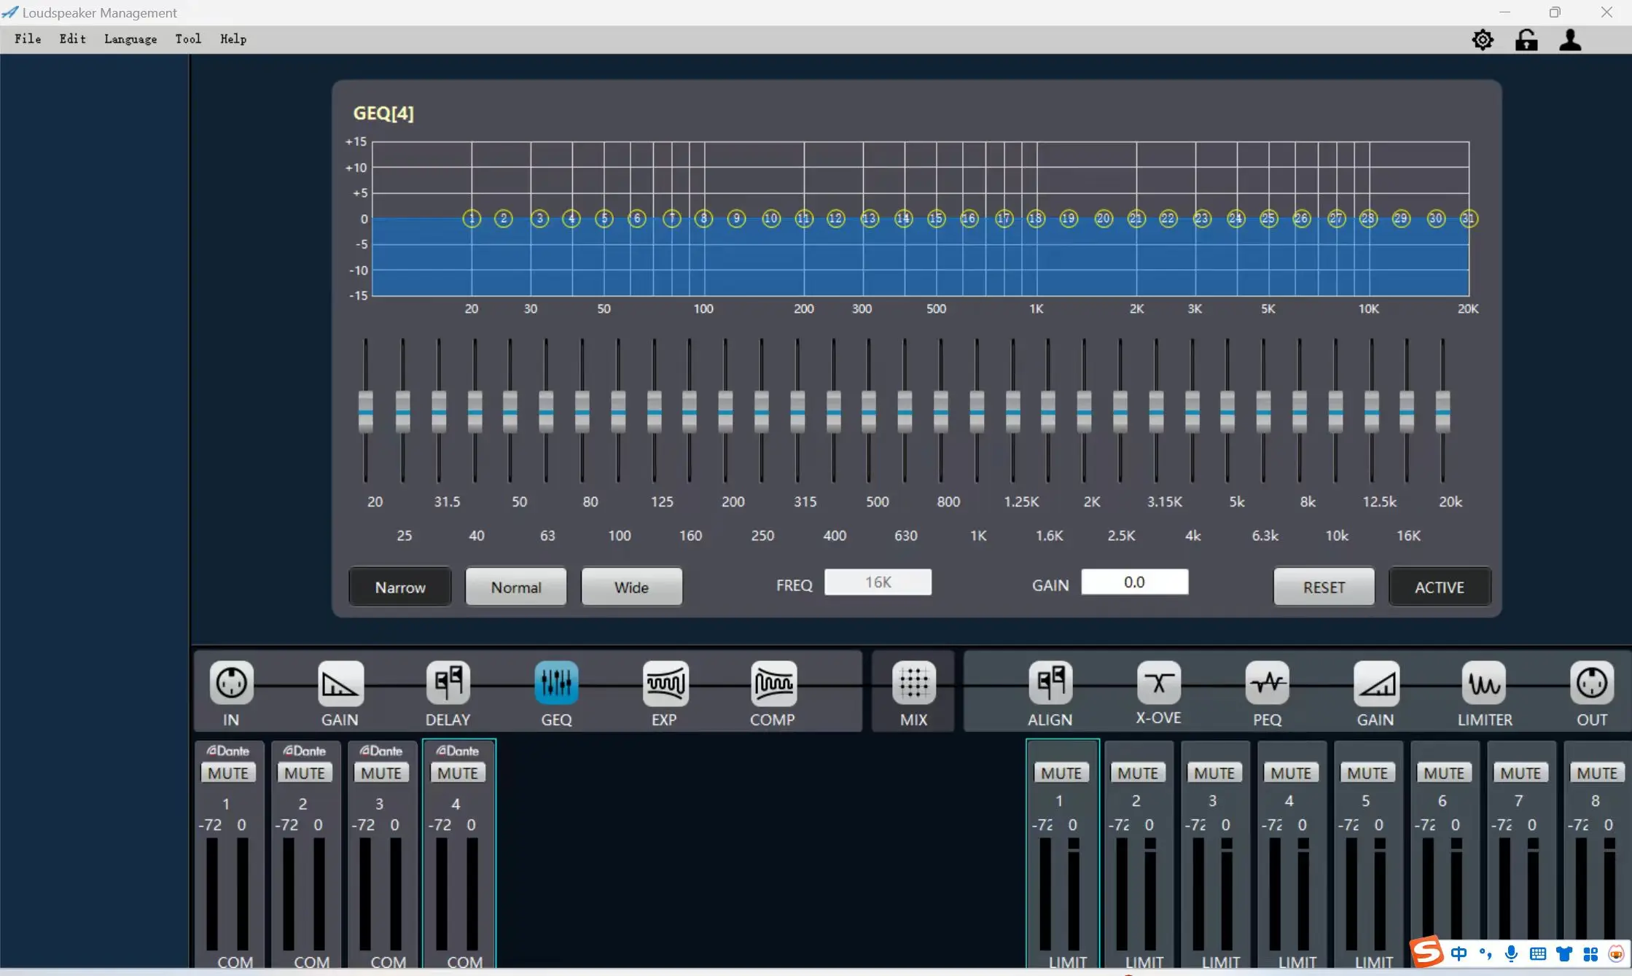Mute output channel 8
1632x976 pixels.
click(x=1597, y=773)
